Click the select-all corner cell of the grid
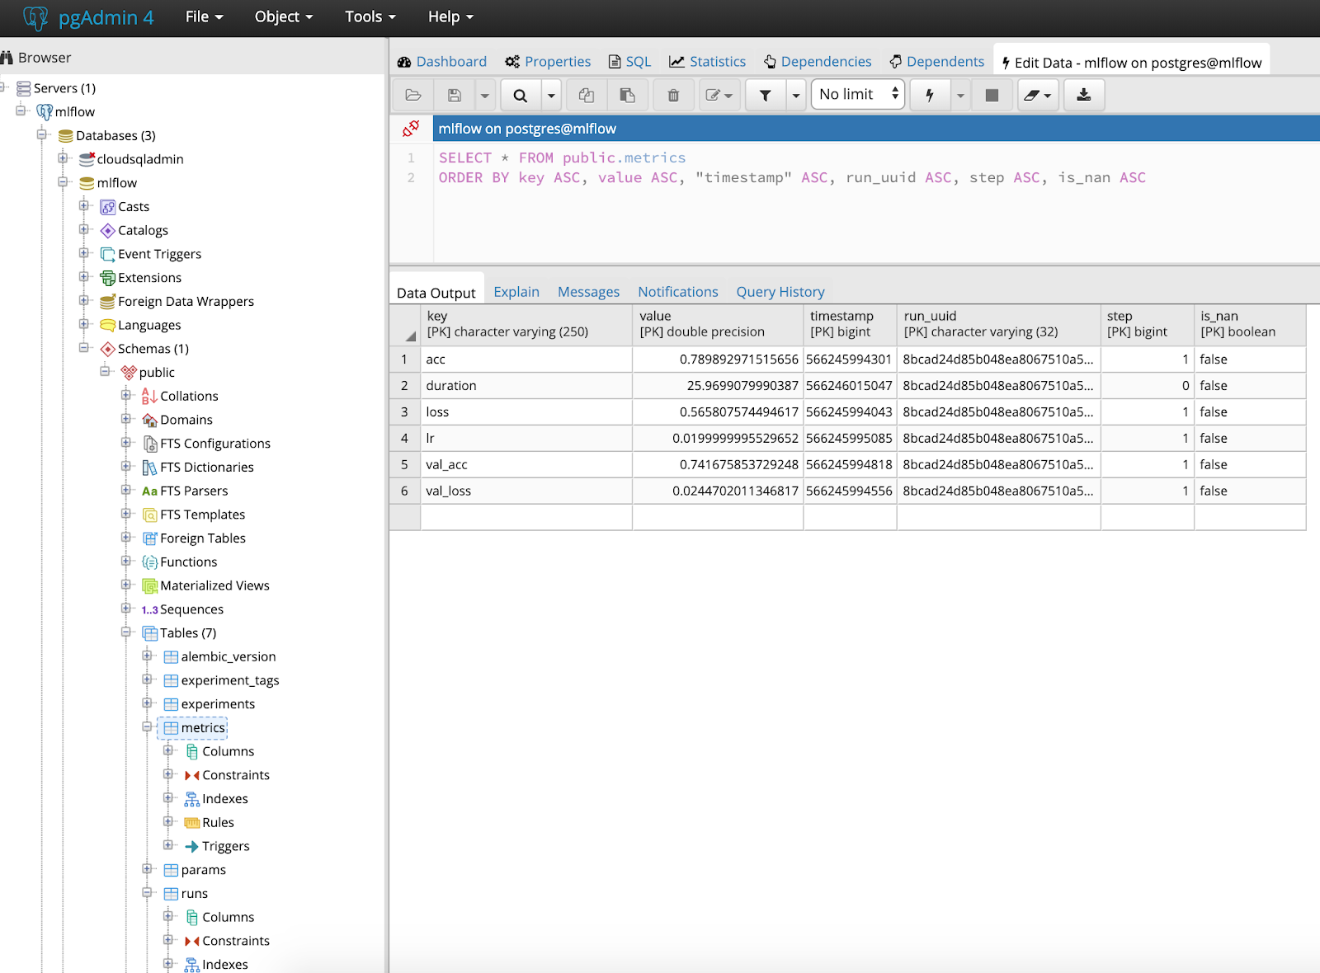Image resolution: width=1320 pixels, height=973 pixels. coord(405,325)
